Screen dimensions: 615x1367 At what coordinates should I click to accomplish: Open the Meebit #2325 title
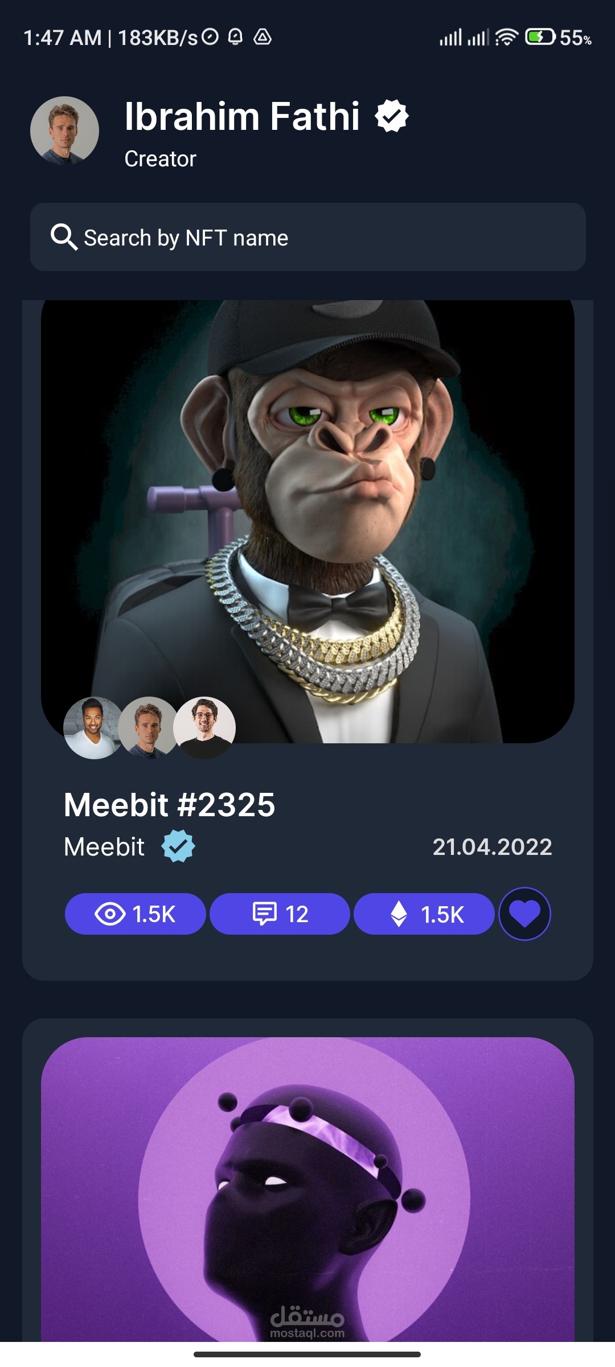[x=170, y=804]
